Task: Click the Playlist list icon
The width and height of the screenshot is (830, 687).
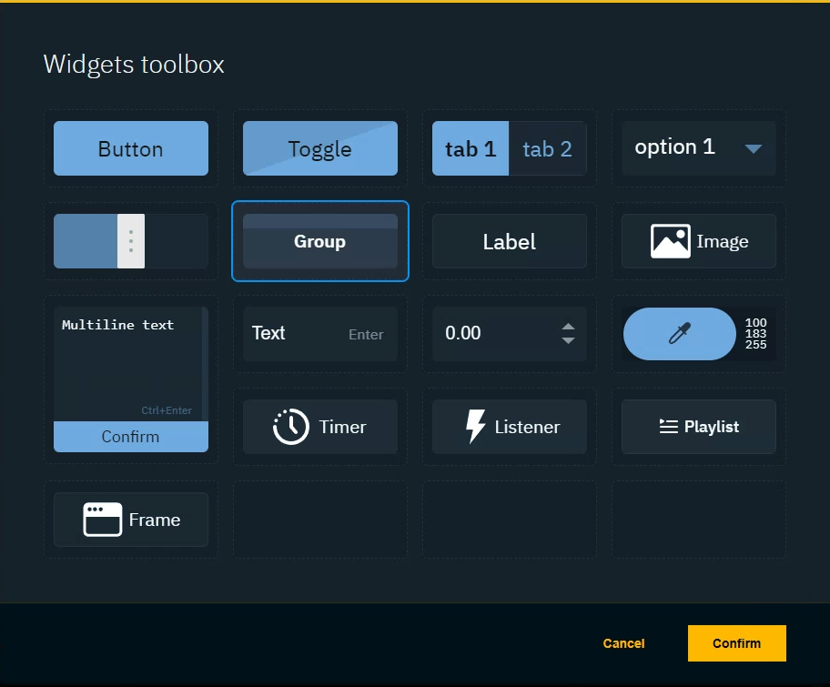Action: click(x=669, y=426)
